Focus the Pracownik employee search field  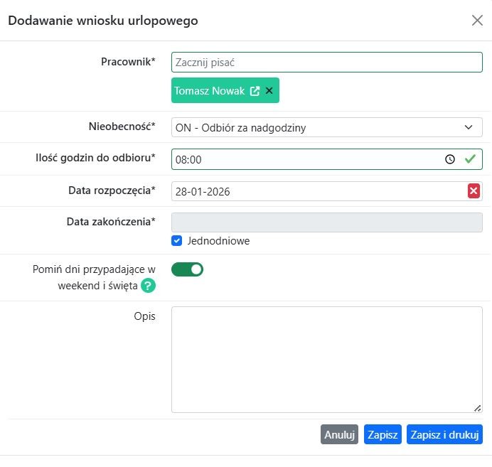pos(326,63)
